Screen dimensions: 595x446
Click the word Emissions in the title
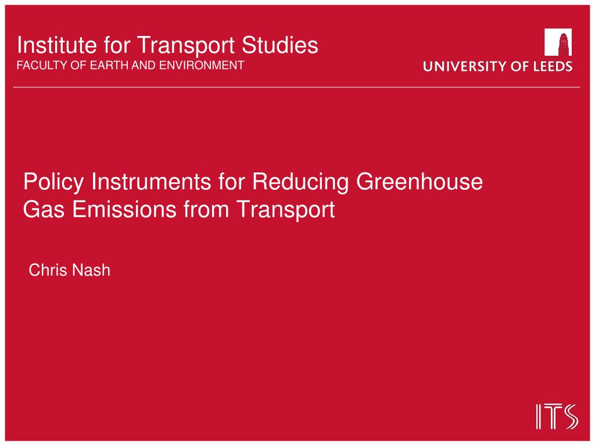point(124,209)
